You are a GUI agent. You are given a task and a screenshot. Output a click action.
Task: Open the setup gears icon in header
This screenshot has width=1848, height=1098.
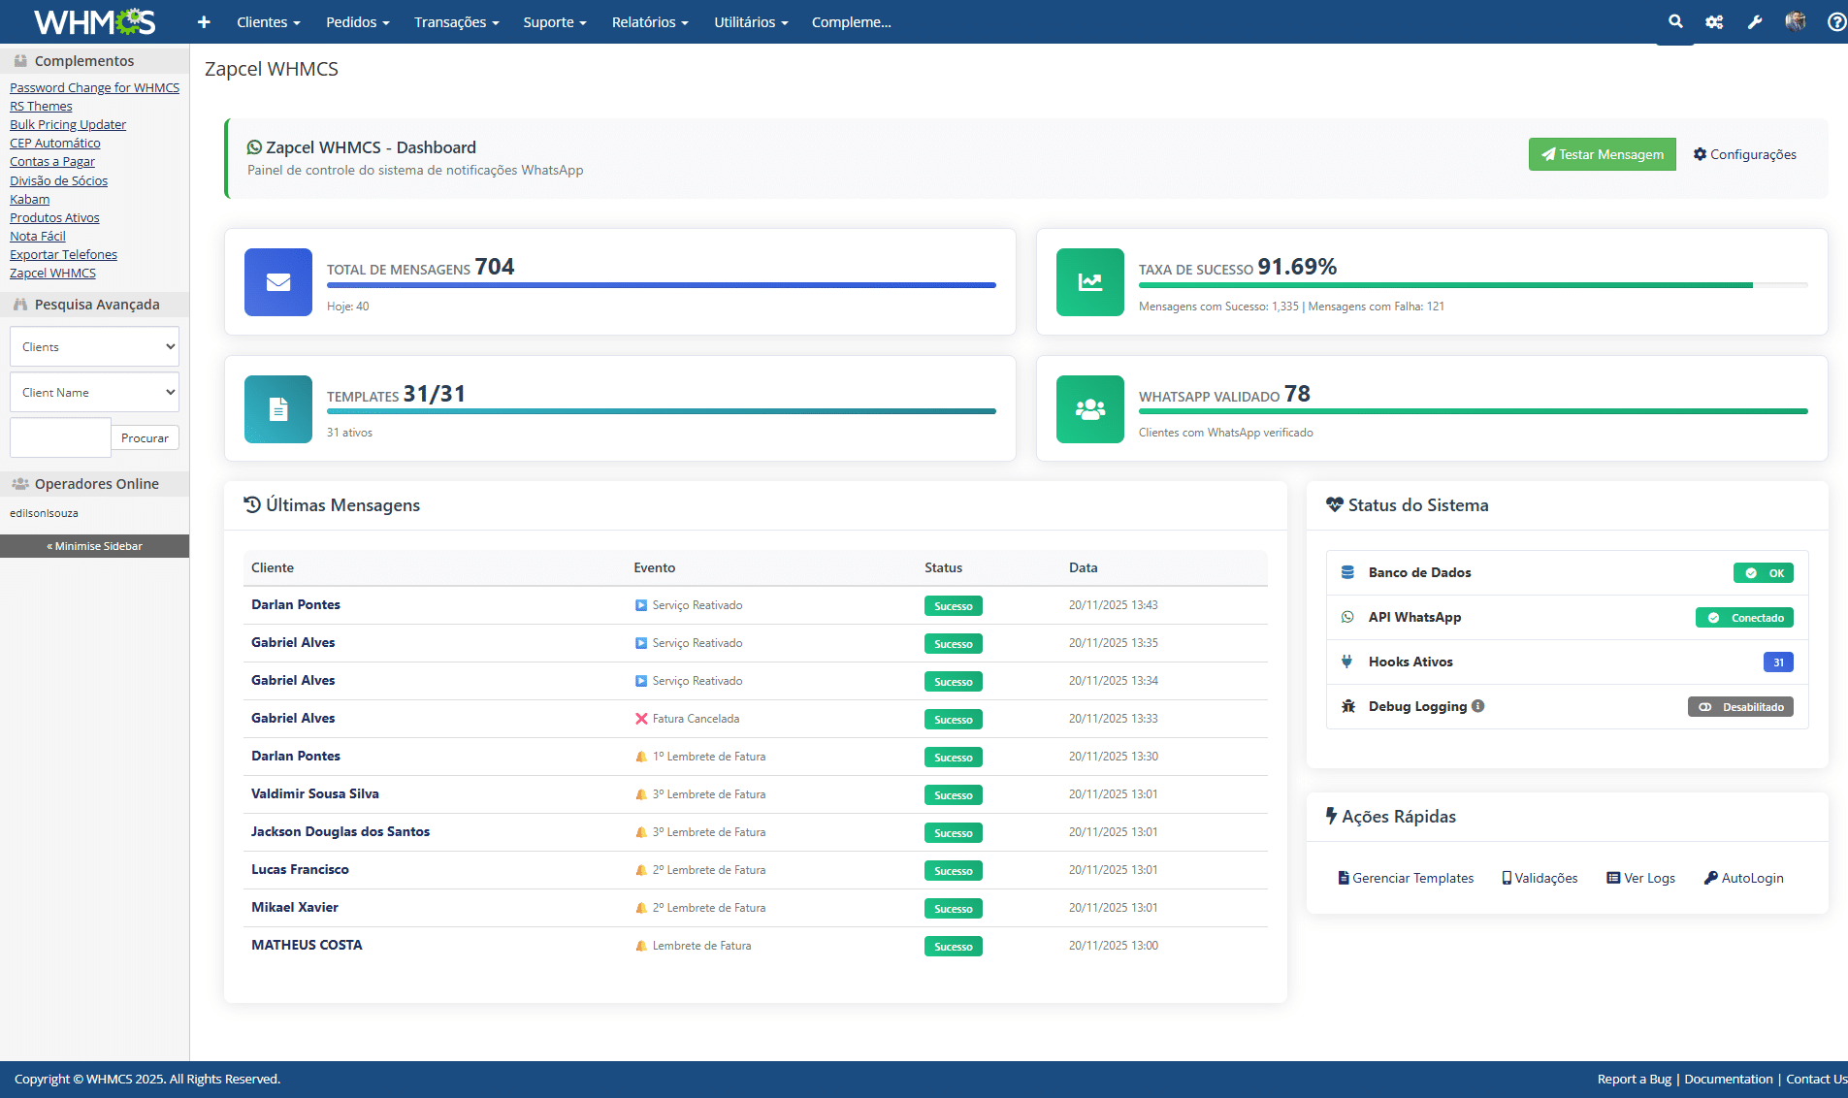pyautogui.click(x=1714, y=21)
